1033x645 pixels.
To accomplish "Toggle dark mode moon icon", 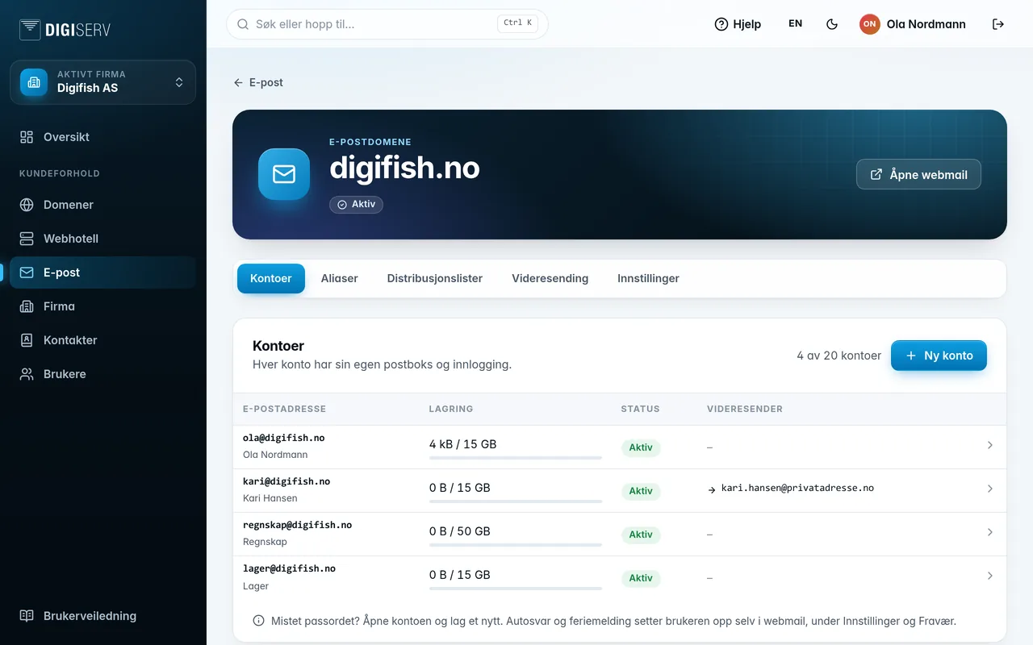I will click(x=832, y=24).
